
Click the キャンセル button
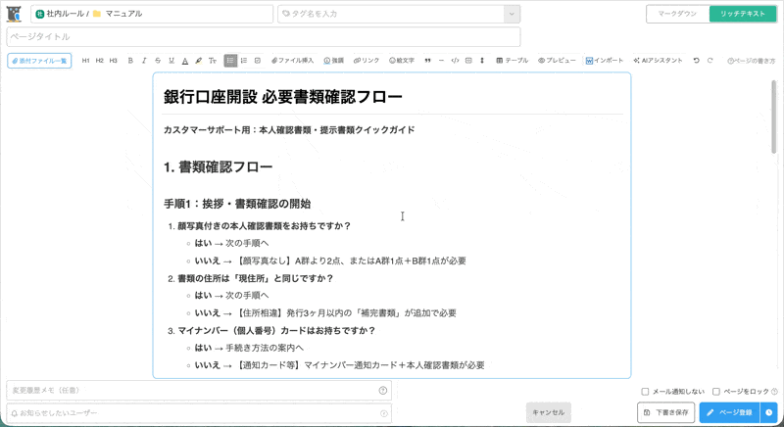pos(548,412)
